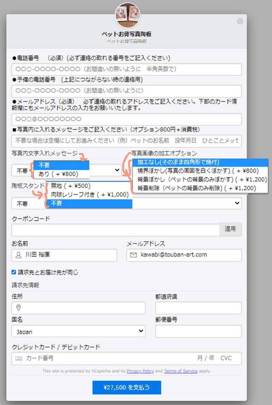Close the payment form dialog

pyautogui.click(x=240, y=21)
